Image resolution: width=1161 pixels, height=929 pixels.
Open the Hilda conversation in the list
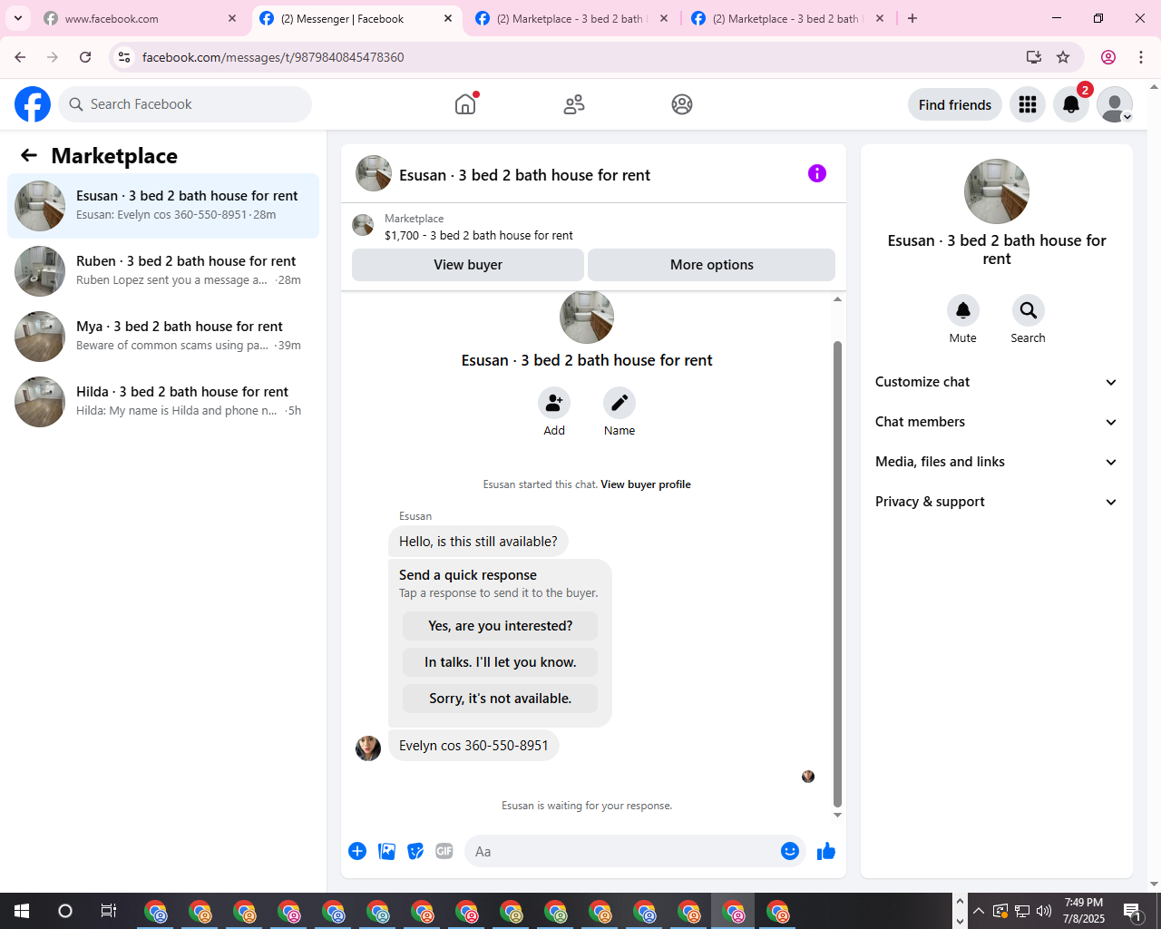click(163, 402)
